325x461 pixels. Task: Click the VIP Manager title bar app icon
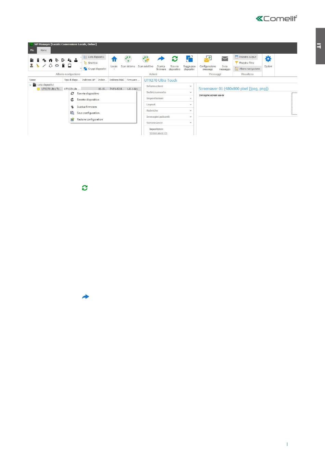click(31, 44)
